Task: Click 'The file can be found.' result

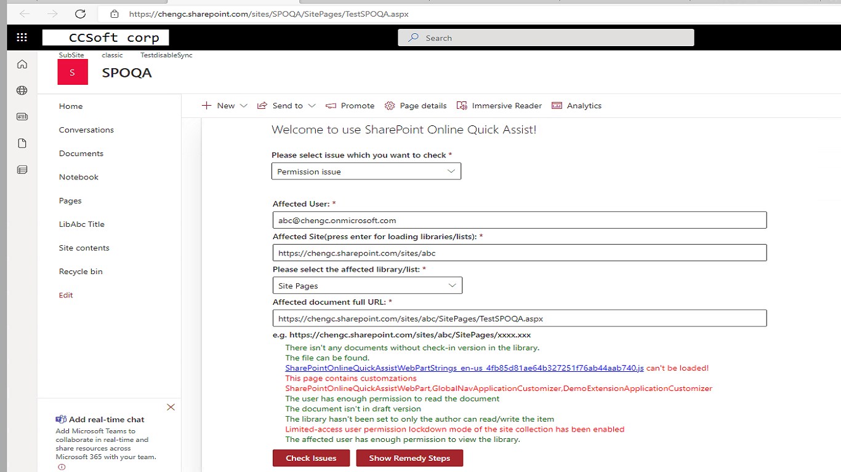Action: point(328,358)
